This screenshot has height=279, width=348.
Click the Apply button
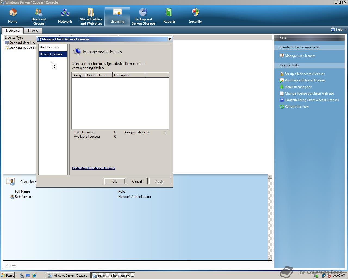click(x=160, y=181)
